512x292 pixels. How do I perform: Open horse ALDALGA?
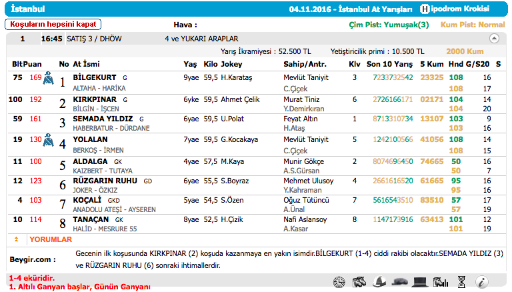90,161
